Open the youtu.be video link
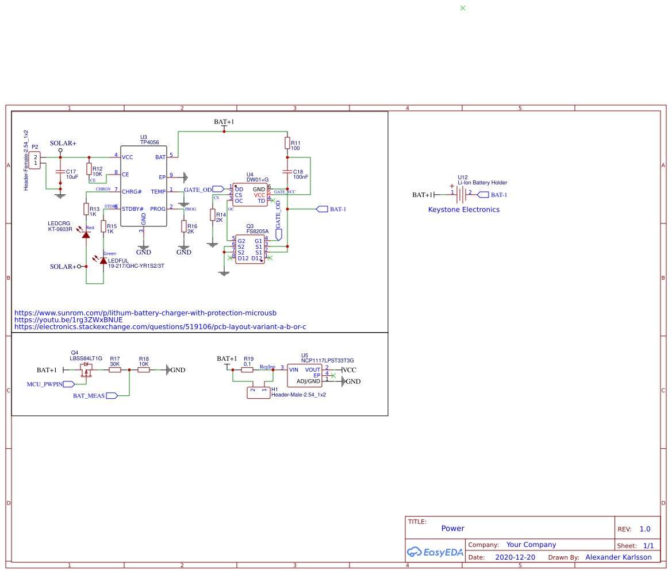 click(68, 320)
